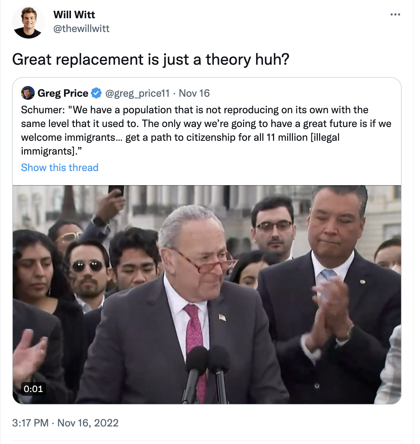Click the blue verified badge
The image size is (420, 444).
pos(96,93)
